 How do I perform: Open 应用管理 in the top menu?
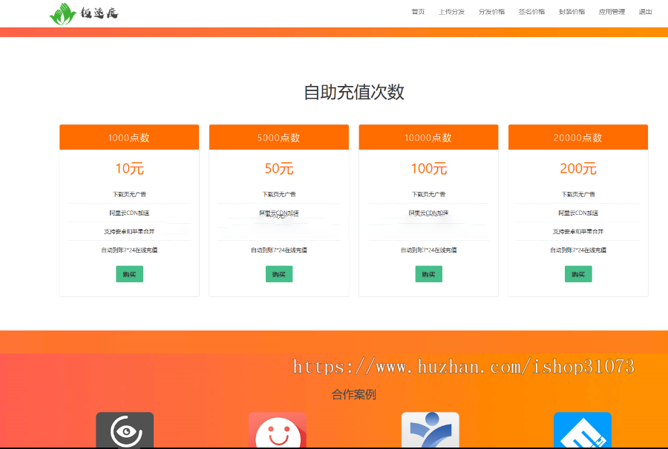point(612,11)
